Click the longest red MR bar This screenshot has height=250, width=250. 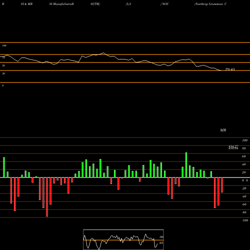click(47, 197)
